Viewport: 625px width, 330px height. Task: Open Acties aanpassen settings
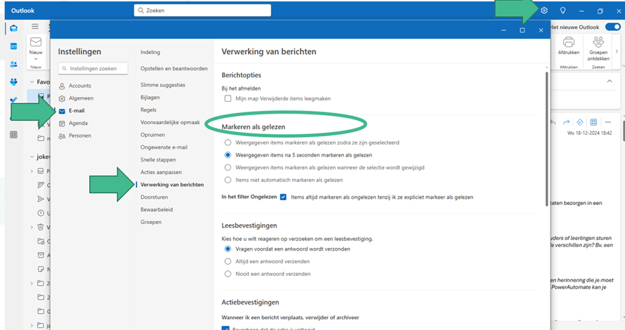[161, 172]
